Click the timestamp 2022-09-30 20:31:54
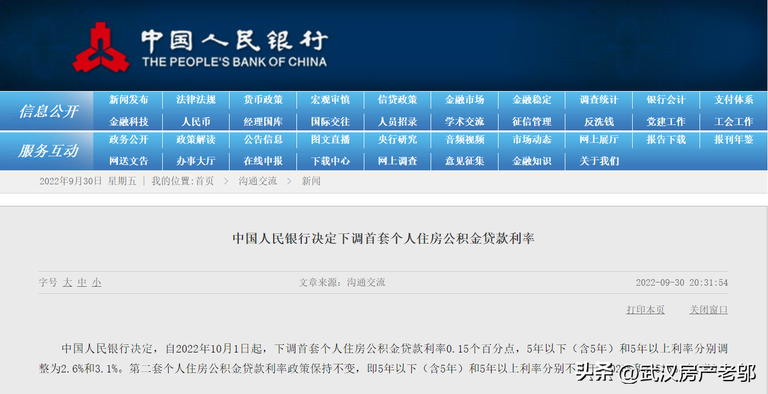Screen dimensions: 768x394 point(682,282)
